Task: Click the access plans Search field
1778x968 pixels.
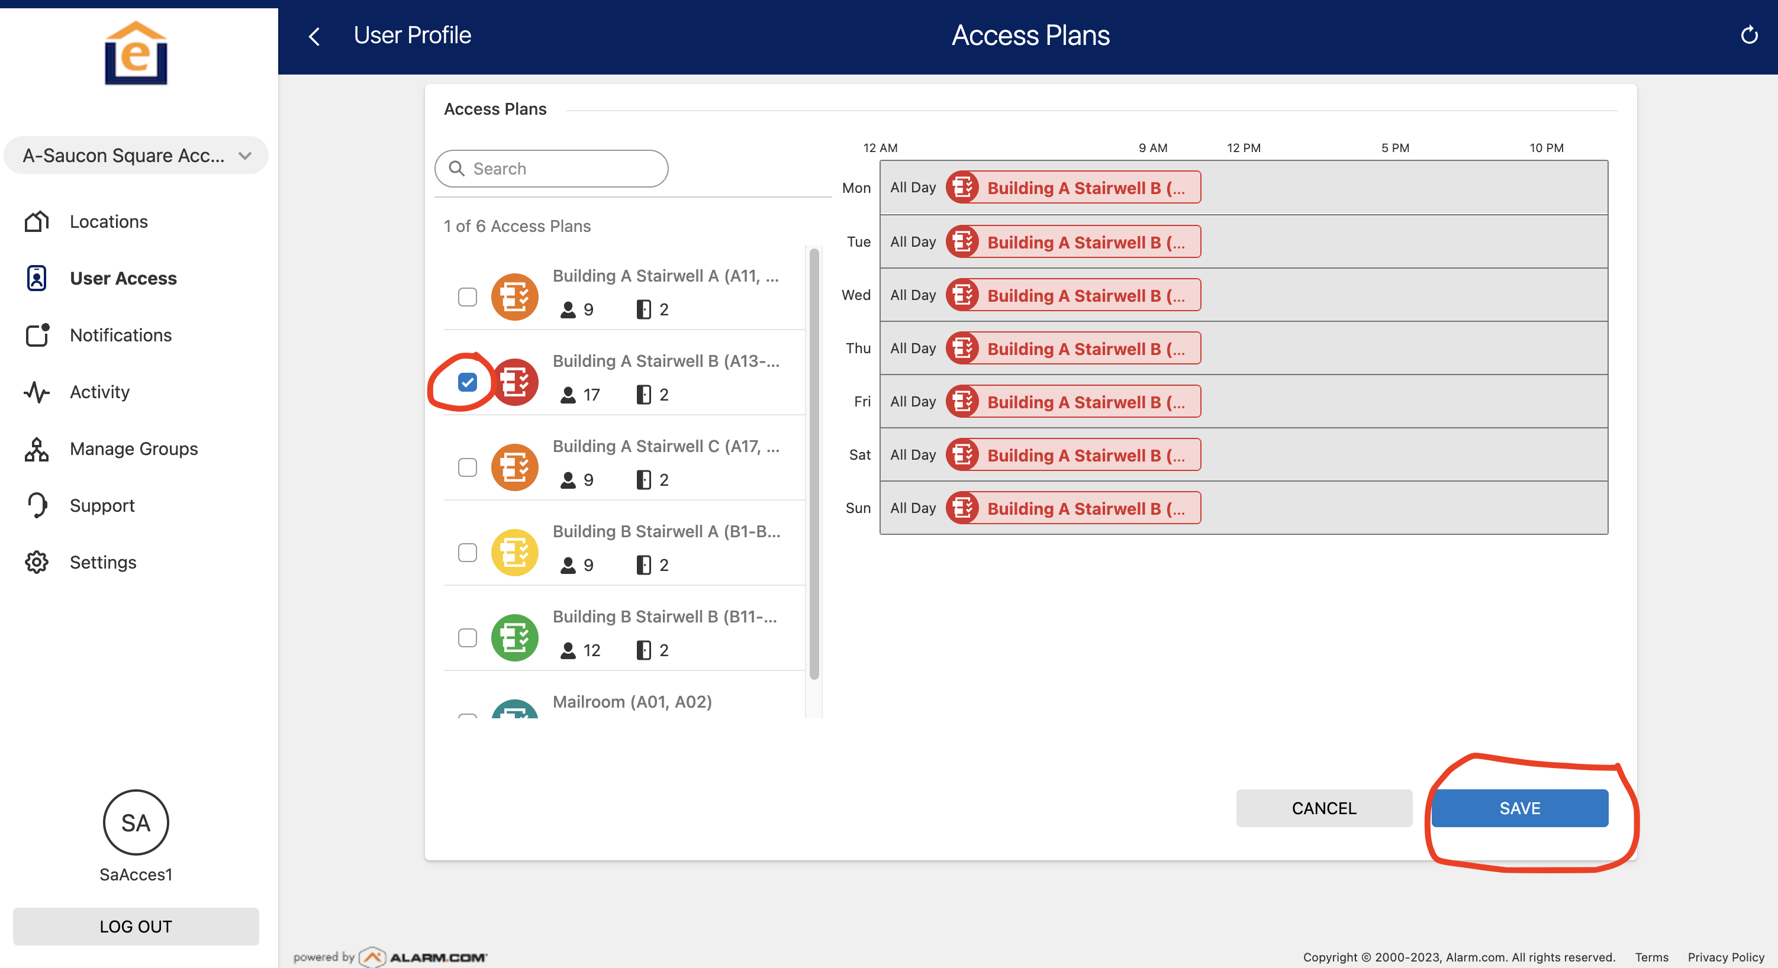Action: point(552,169)
